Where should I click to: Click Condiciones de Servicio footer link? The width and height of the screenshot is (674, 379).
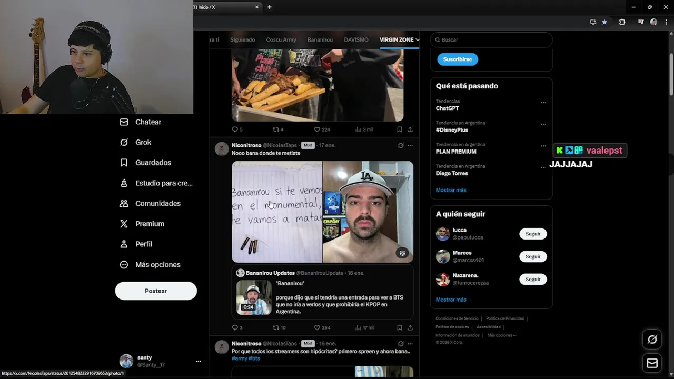coord(457,318)
